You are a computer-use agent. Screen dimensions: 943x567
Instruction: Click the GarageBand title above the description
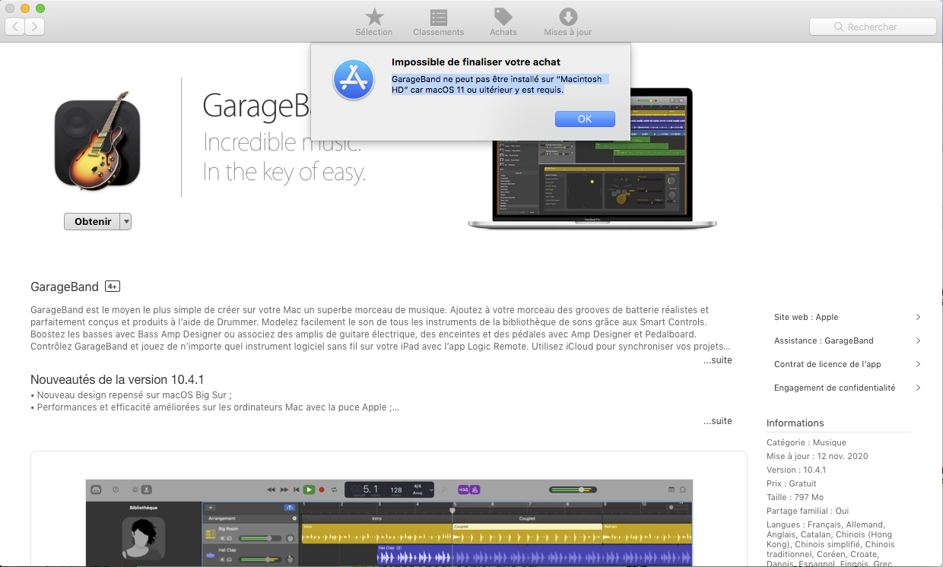point(65,287)
